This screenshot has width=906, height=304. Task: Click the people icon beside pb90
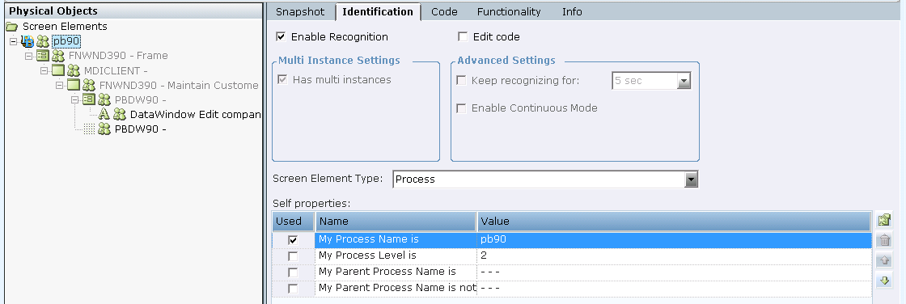[x=44, y=41]
